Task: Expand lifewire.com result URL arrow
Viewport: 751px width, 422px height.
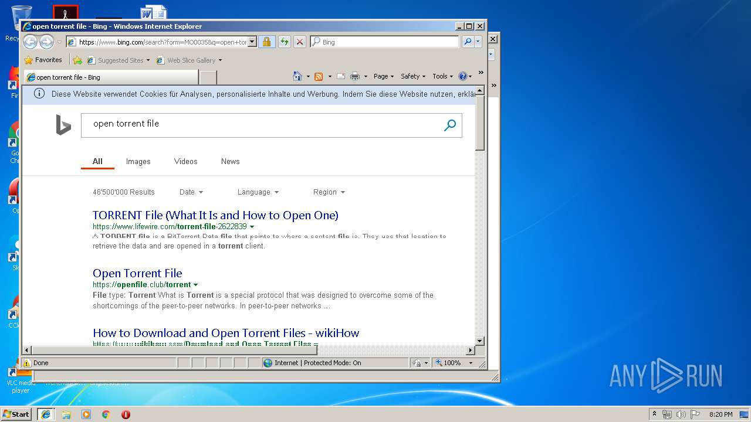Action: [252, 227]
